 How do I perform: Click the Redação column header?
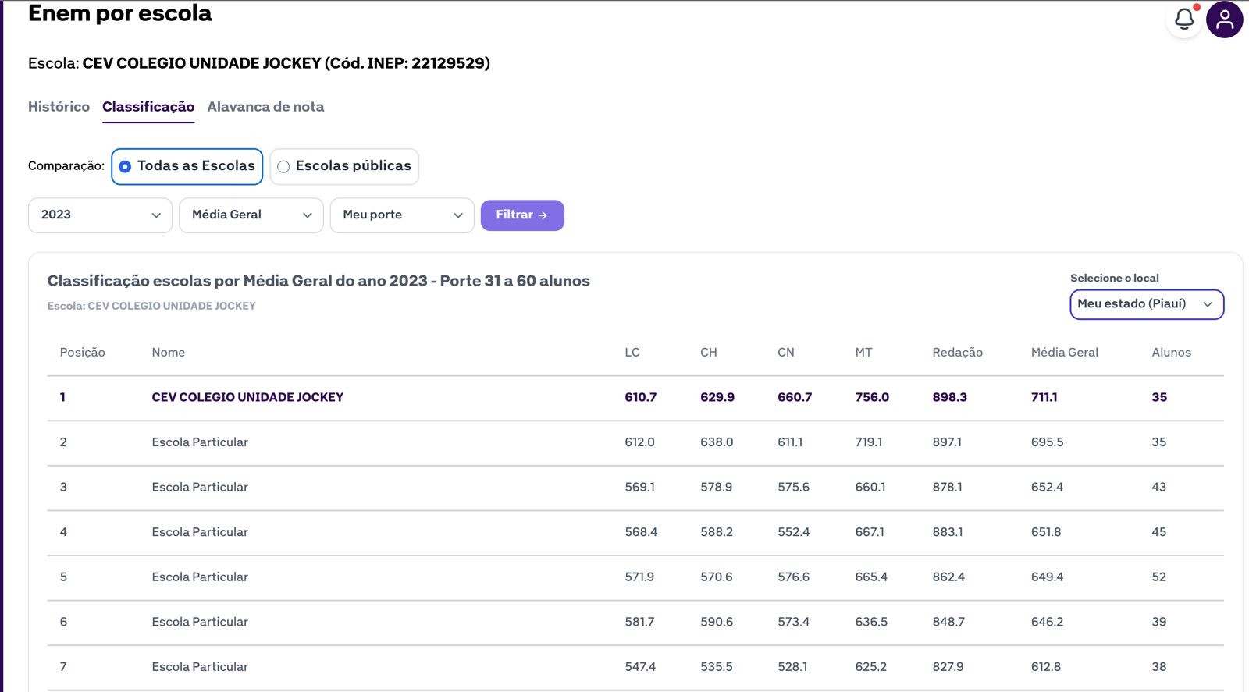tap(957, 353)
